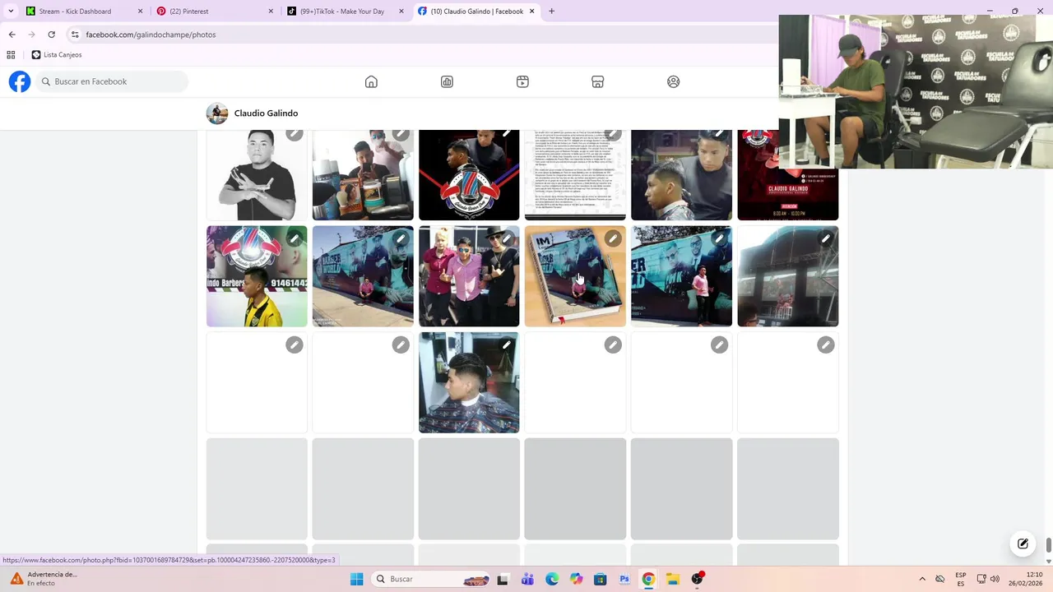The height and width of the screenshot is (592, 1053).
Task: Click the page vertical scrollbar thumb
Action: (1048, 545)
